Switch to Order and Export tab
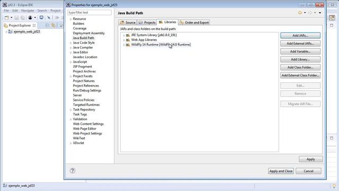The width and height of the screenshot is (339, 191). (x=194, y=22)
